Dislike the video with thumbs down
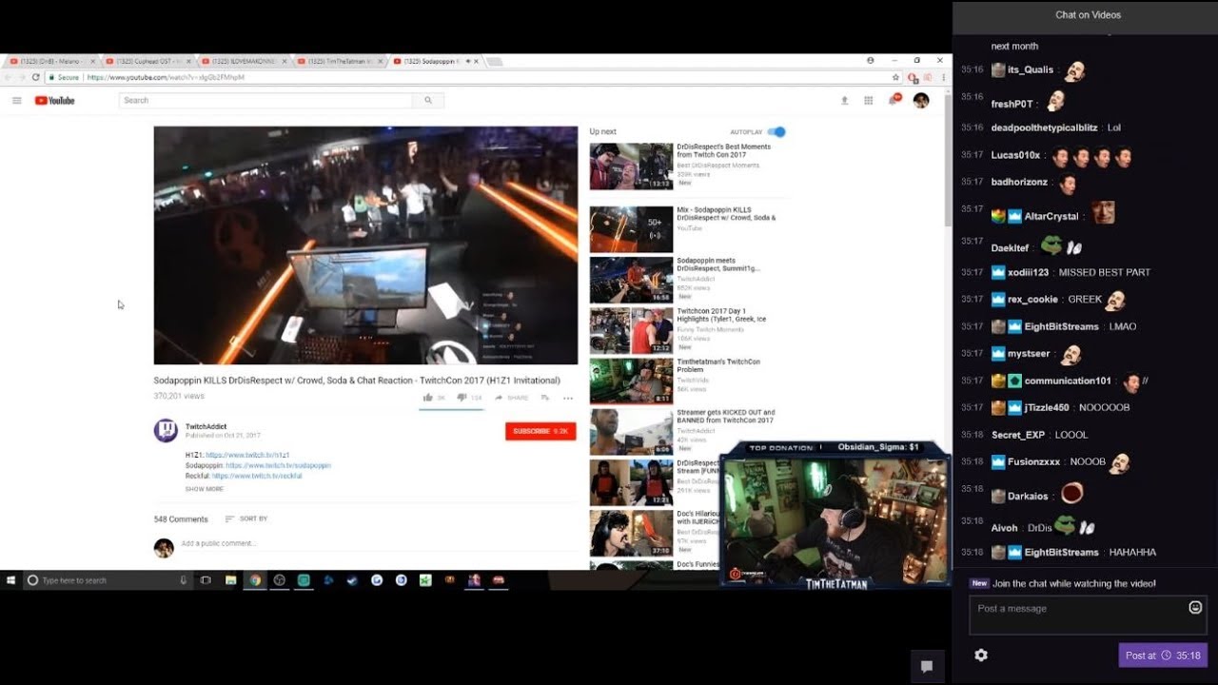Screen dimensions: 1218x685 [462, 398]
